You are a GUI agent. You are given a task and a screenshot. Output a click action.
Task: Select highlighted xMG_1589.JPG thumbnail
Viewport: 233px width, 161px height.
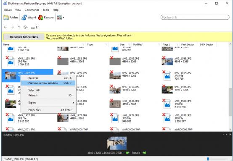coord(11,75)
